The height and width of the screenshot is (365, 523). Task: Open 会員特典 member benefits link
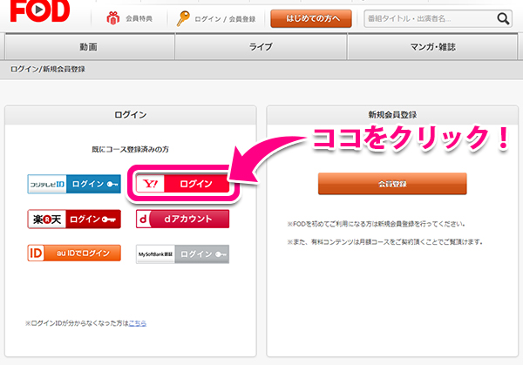click(x=139, y=18)
